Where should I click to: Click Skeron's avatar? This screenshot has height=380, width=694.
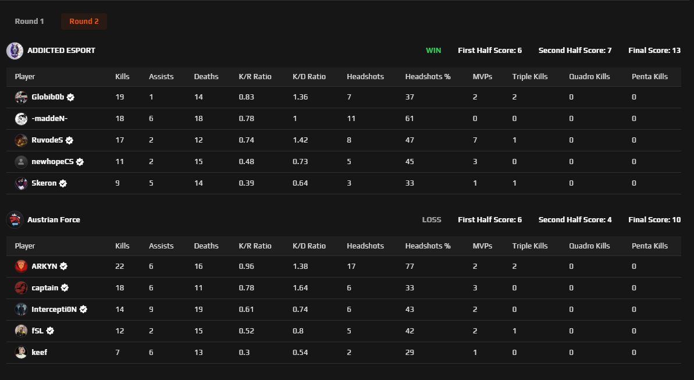click(21, 183)
